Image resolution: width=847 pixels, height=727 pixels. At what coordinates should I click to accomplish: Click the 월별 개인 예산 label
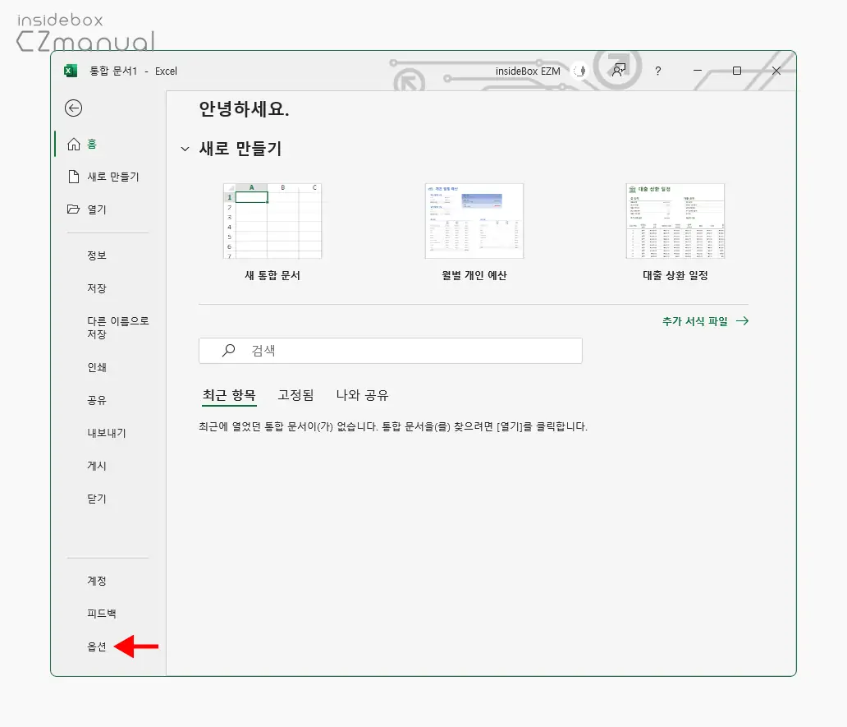click(474, 276)
